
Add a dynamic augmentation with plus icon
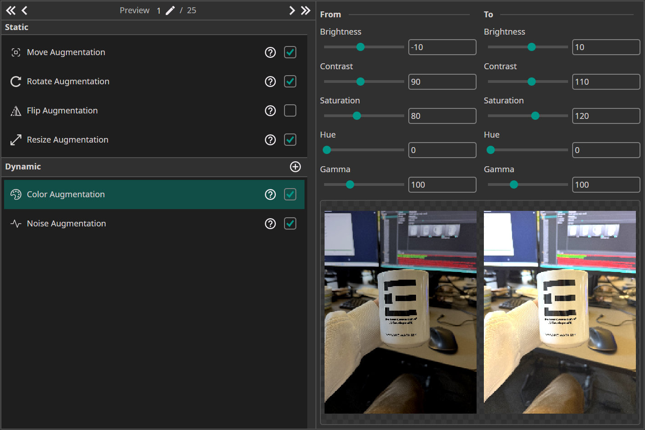(x=295, y=167)
